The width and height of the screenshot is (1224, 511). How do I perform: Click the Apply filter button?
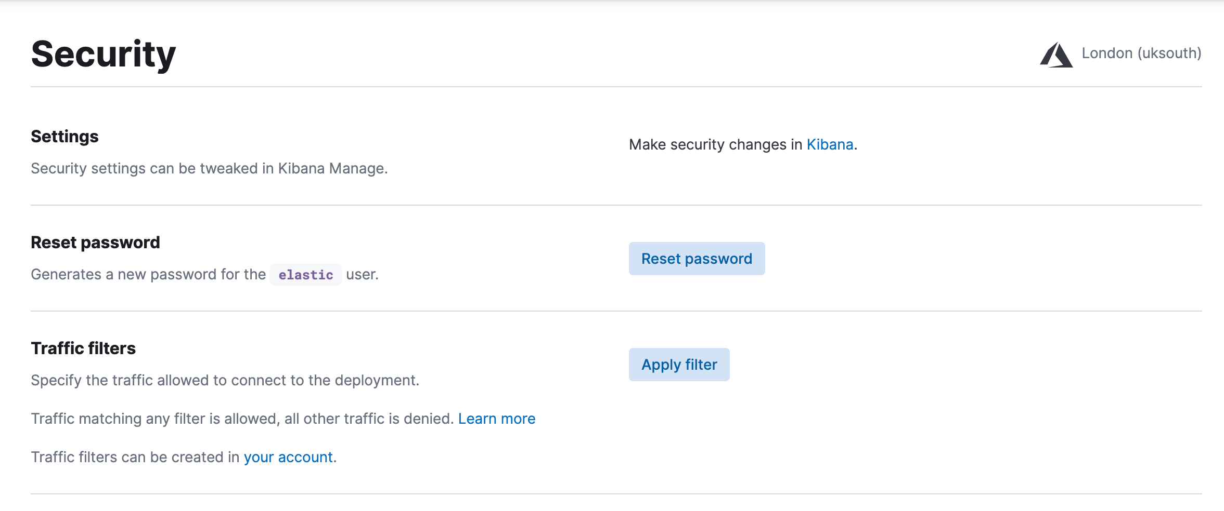[679, 364]
